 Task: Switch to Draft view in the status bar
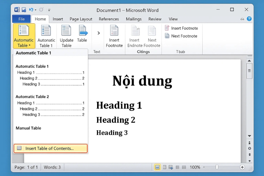183,167
